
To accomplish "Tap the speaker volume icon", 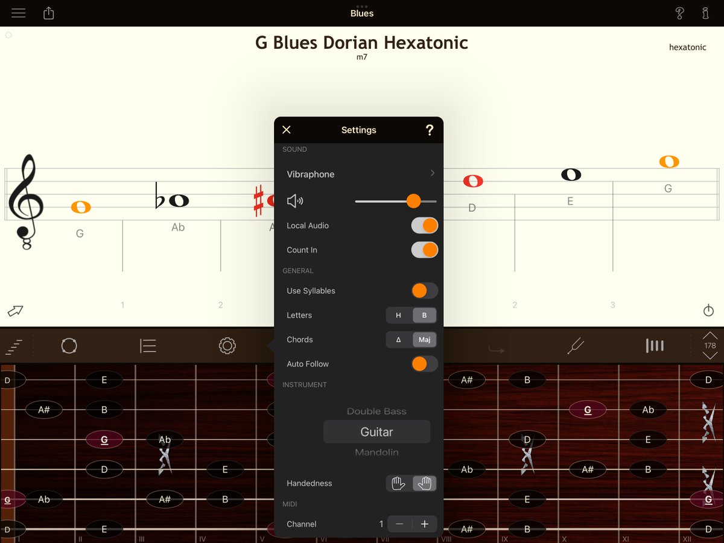I will (295, 201).
